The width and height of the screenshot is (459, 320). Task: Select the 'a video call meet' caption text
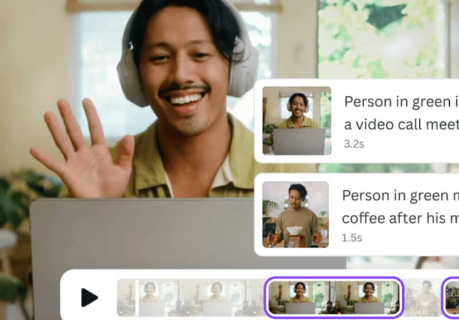pos(401,124)
